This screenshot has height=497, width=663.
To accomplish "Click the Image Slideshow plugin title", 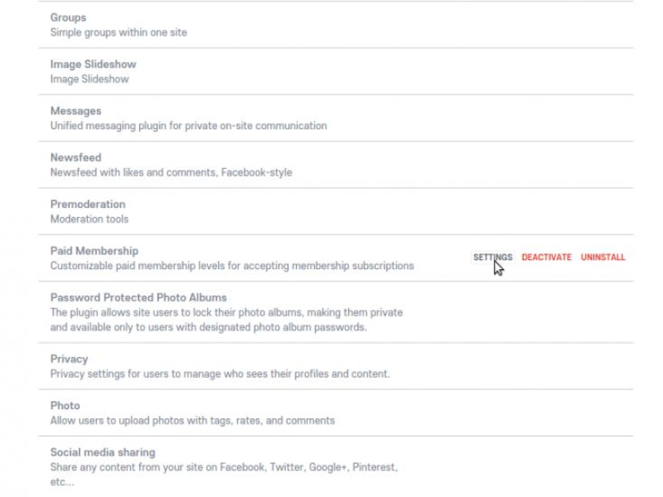I will tap(93, 65).
